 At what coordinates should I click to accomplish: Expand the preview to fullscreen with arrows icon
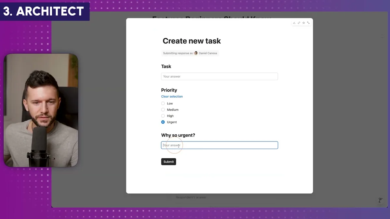[308, 23]
